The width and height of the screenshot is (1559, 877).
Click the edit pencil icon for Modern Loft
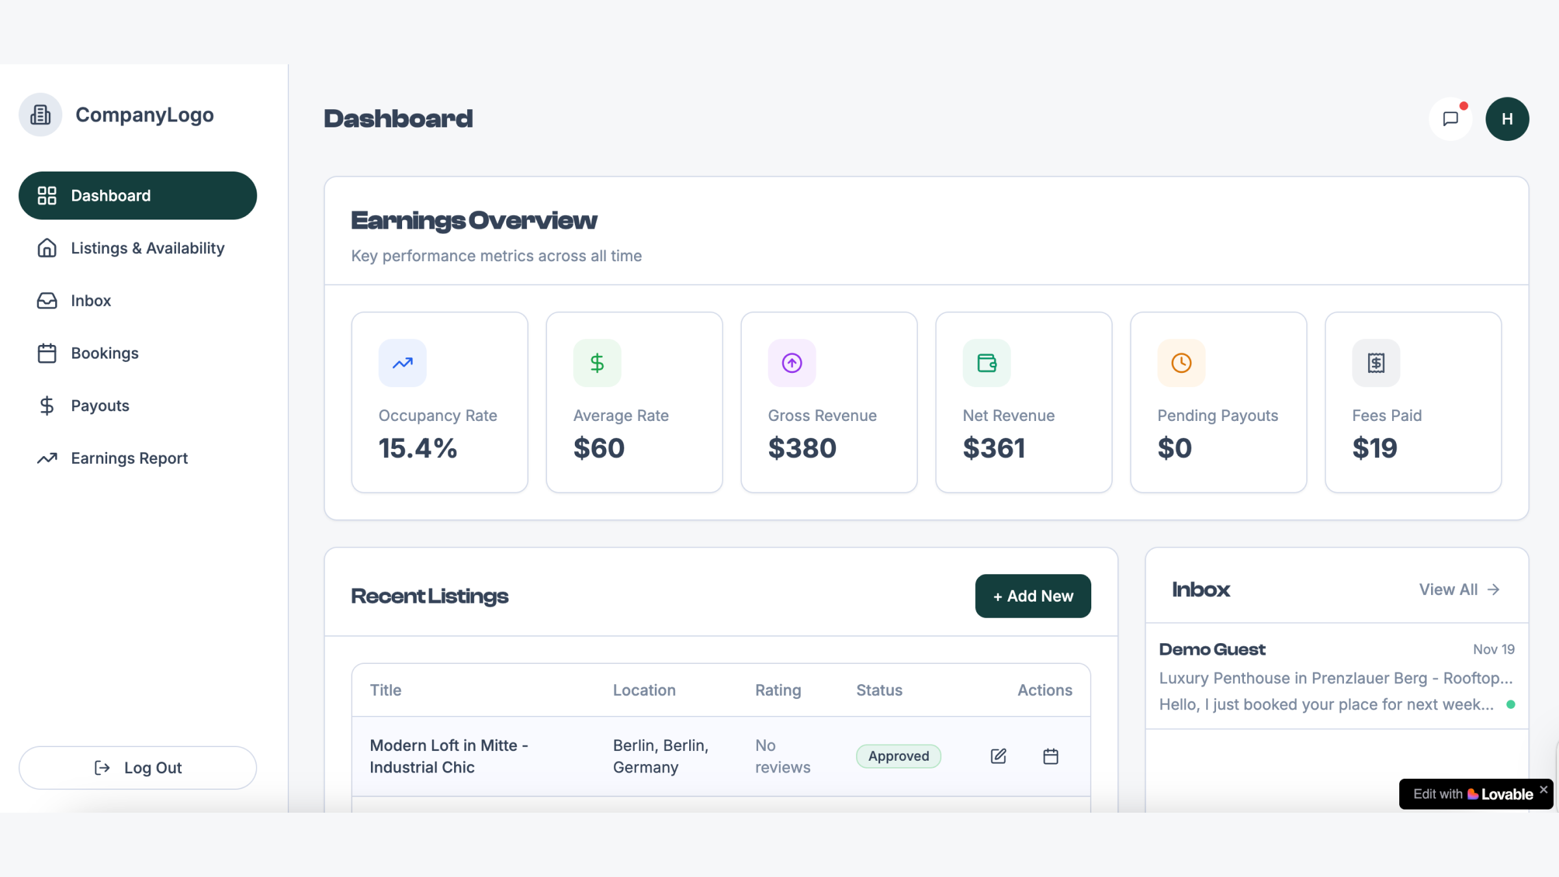(x=998, y=756)
